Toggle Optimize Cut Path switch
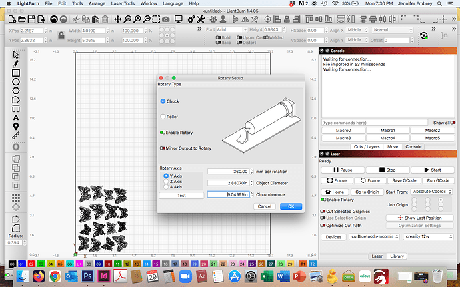The width and height of the screenshot is (460, 287). [x=323, y=226]
